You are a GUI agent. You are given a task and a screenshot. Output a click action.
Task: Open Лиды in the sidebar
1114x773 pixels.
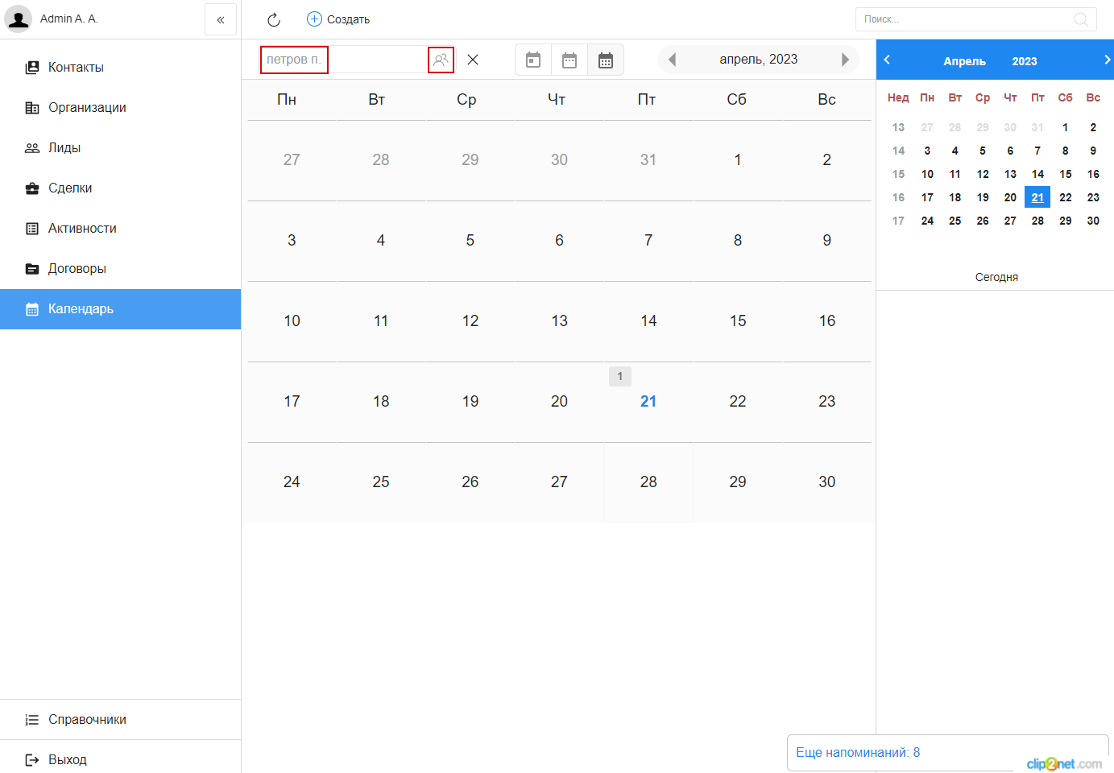coord(121,148)
